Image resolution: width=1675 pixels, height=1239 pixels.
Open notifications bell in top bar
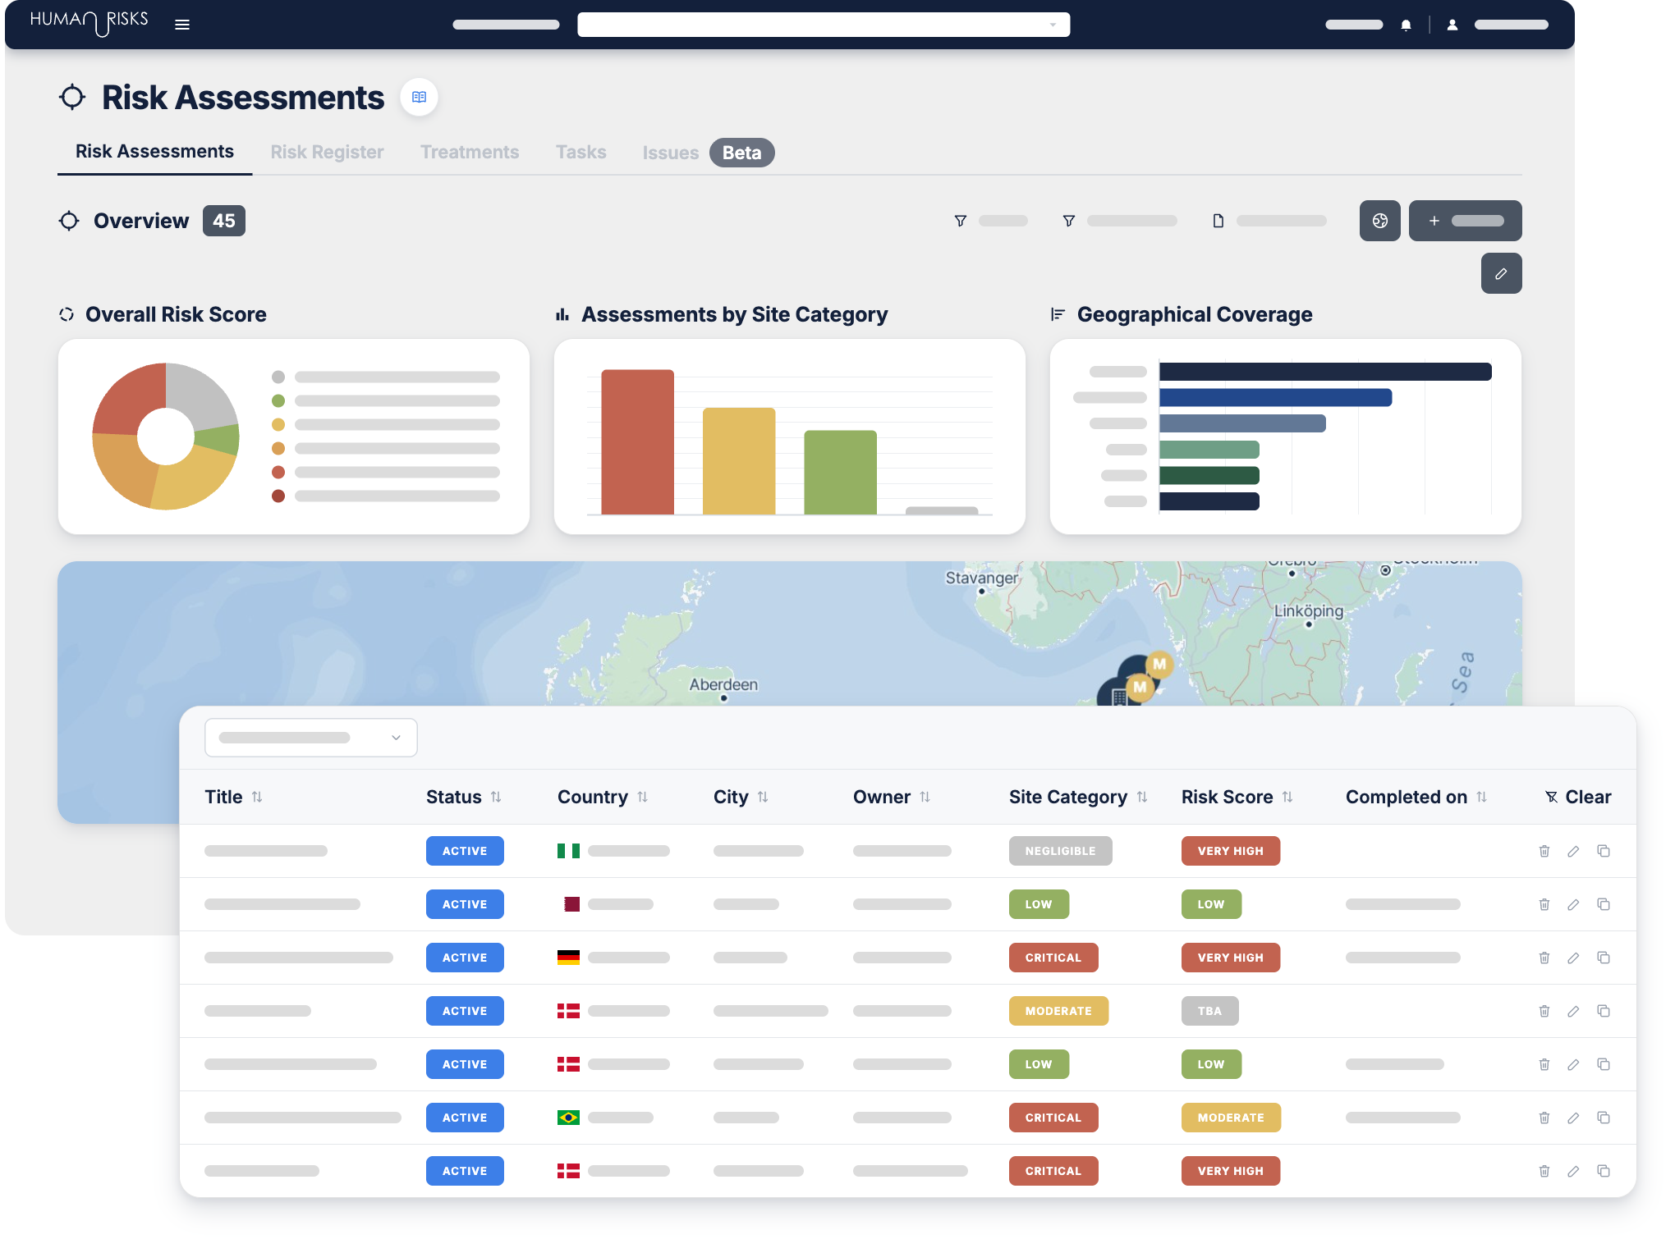coord(1406,25)
